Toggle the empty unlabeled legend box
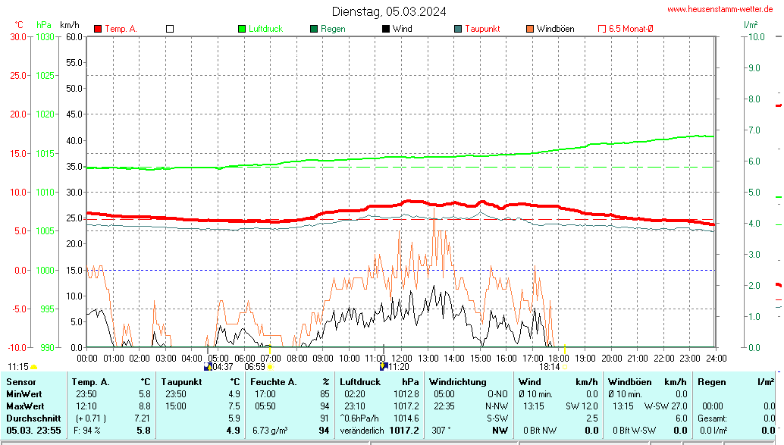Viewport: 784px width, 445px height. coord(170,29)
